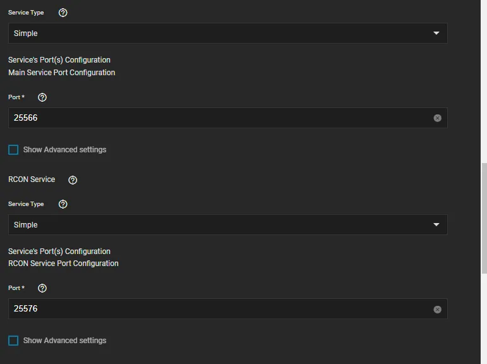
Task: Click the vertical scrollbar on the right edge
Action: coord(484,218)
